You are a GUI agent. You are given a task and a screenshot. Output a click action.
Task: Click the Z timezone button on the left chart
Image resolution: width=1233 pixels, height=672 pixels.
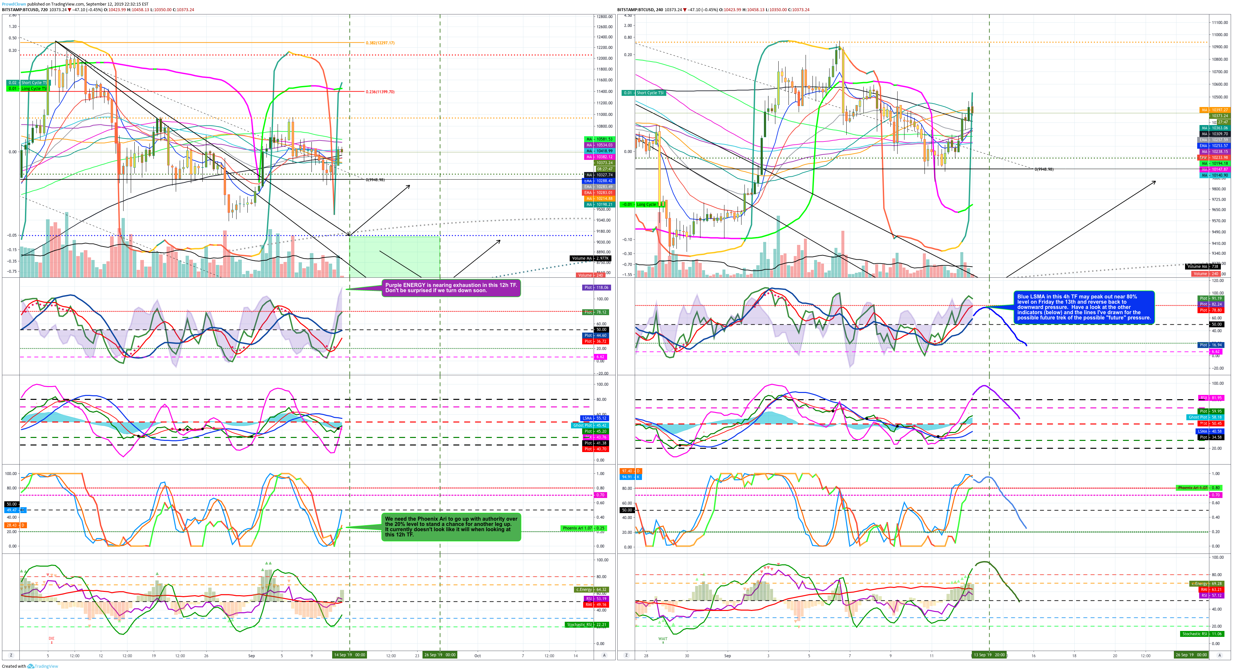pos(11,655)
